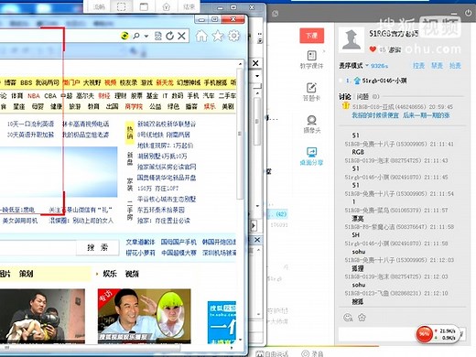Select 桌面分享 desktop sharing icon
Screen dimensions: 476x357
[311, 157]
